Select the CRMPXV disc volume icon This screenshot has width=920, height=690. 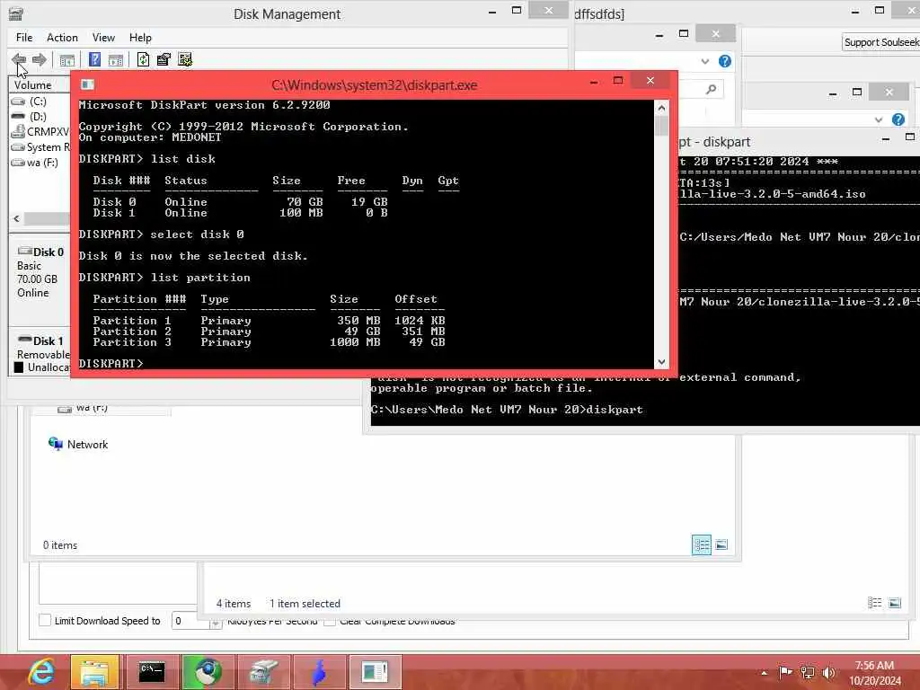pyautogui.click(x=18, y=131)
